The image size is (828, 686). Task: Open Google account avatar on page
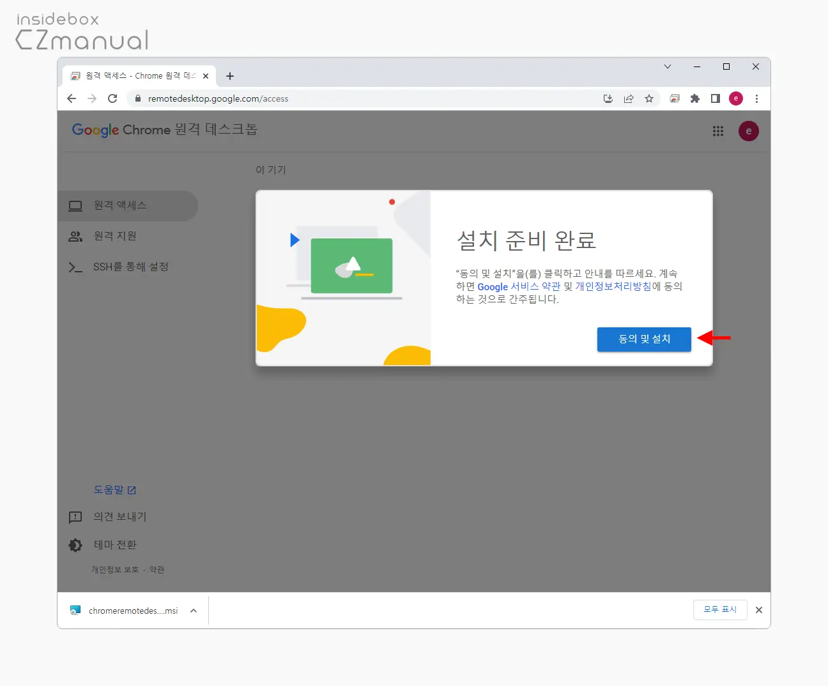point(749,131)
